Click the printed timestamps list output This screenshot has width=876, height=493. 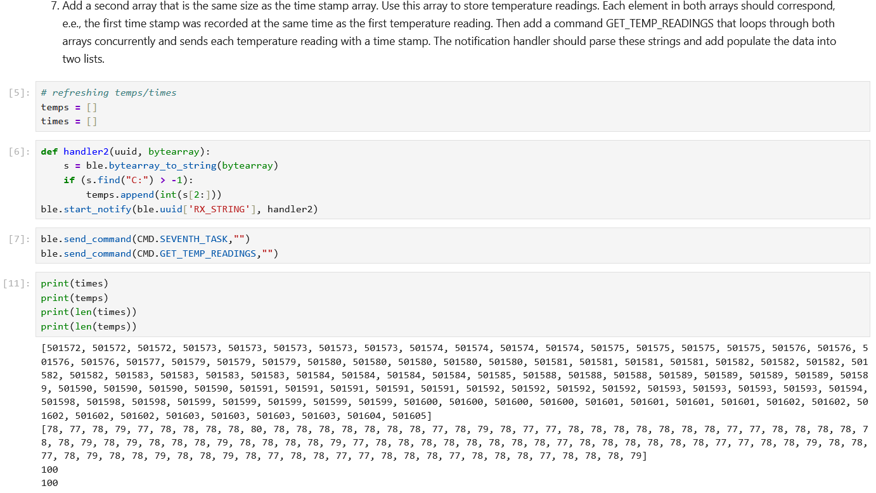(x=444, y=381)
